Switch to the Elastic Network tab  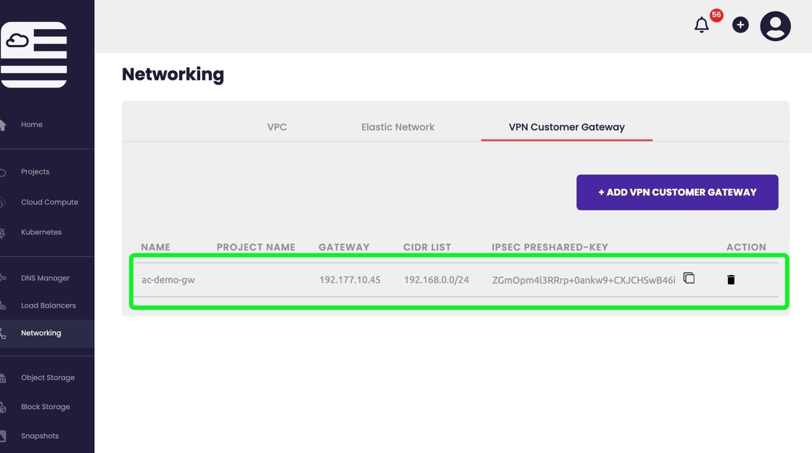[398, 127]
